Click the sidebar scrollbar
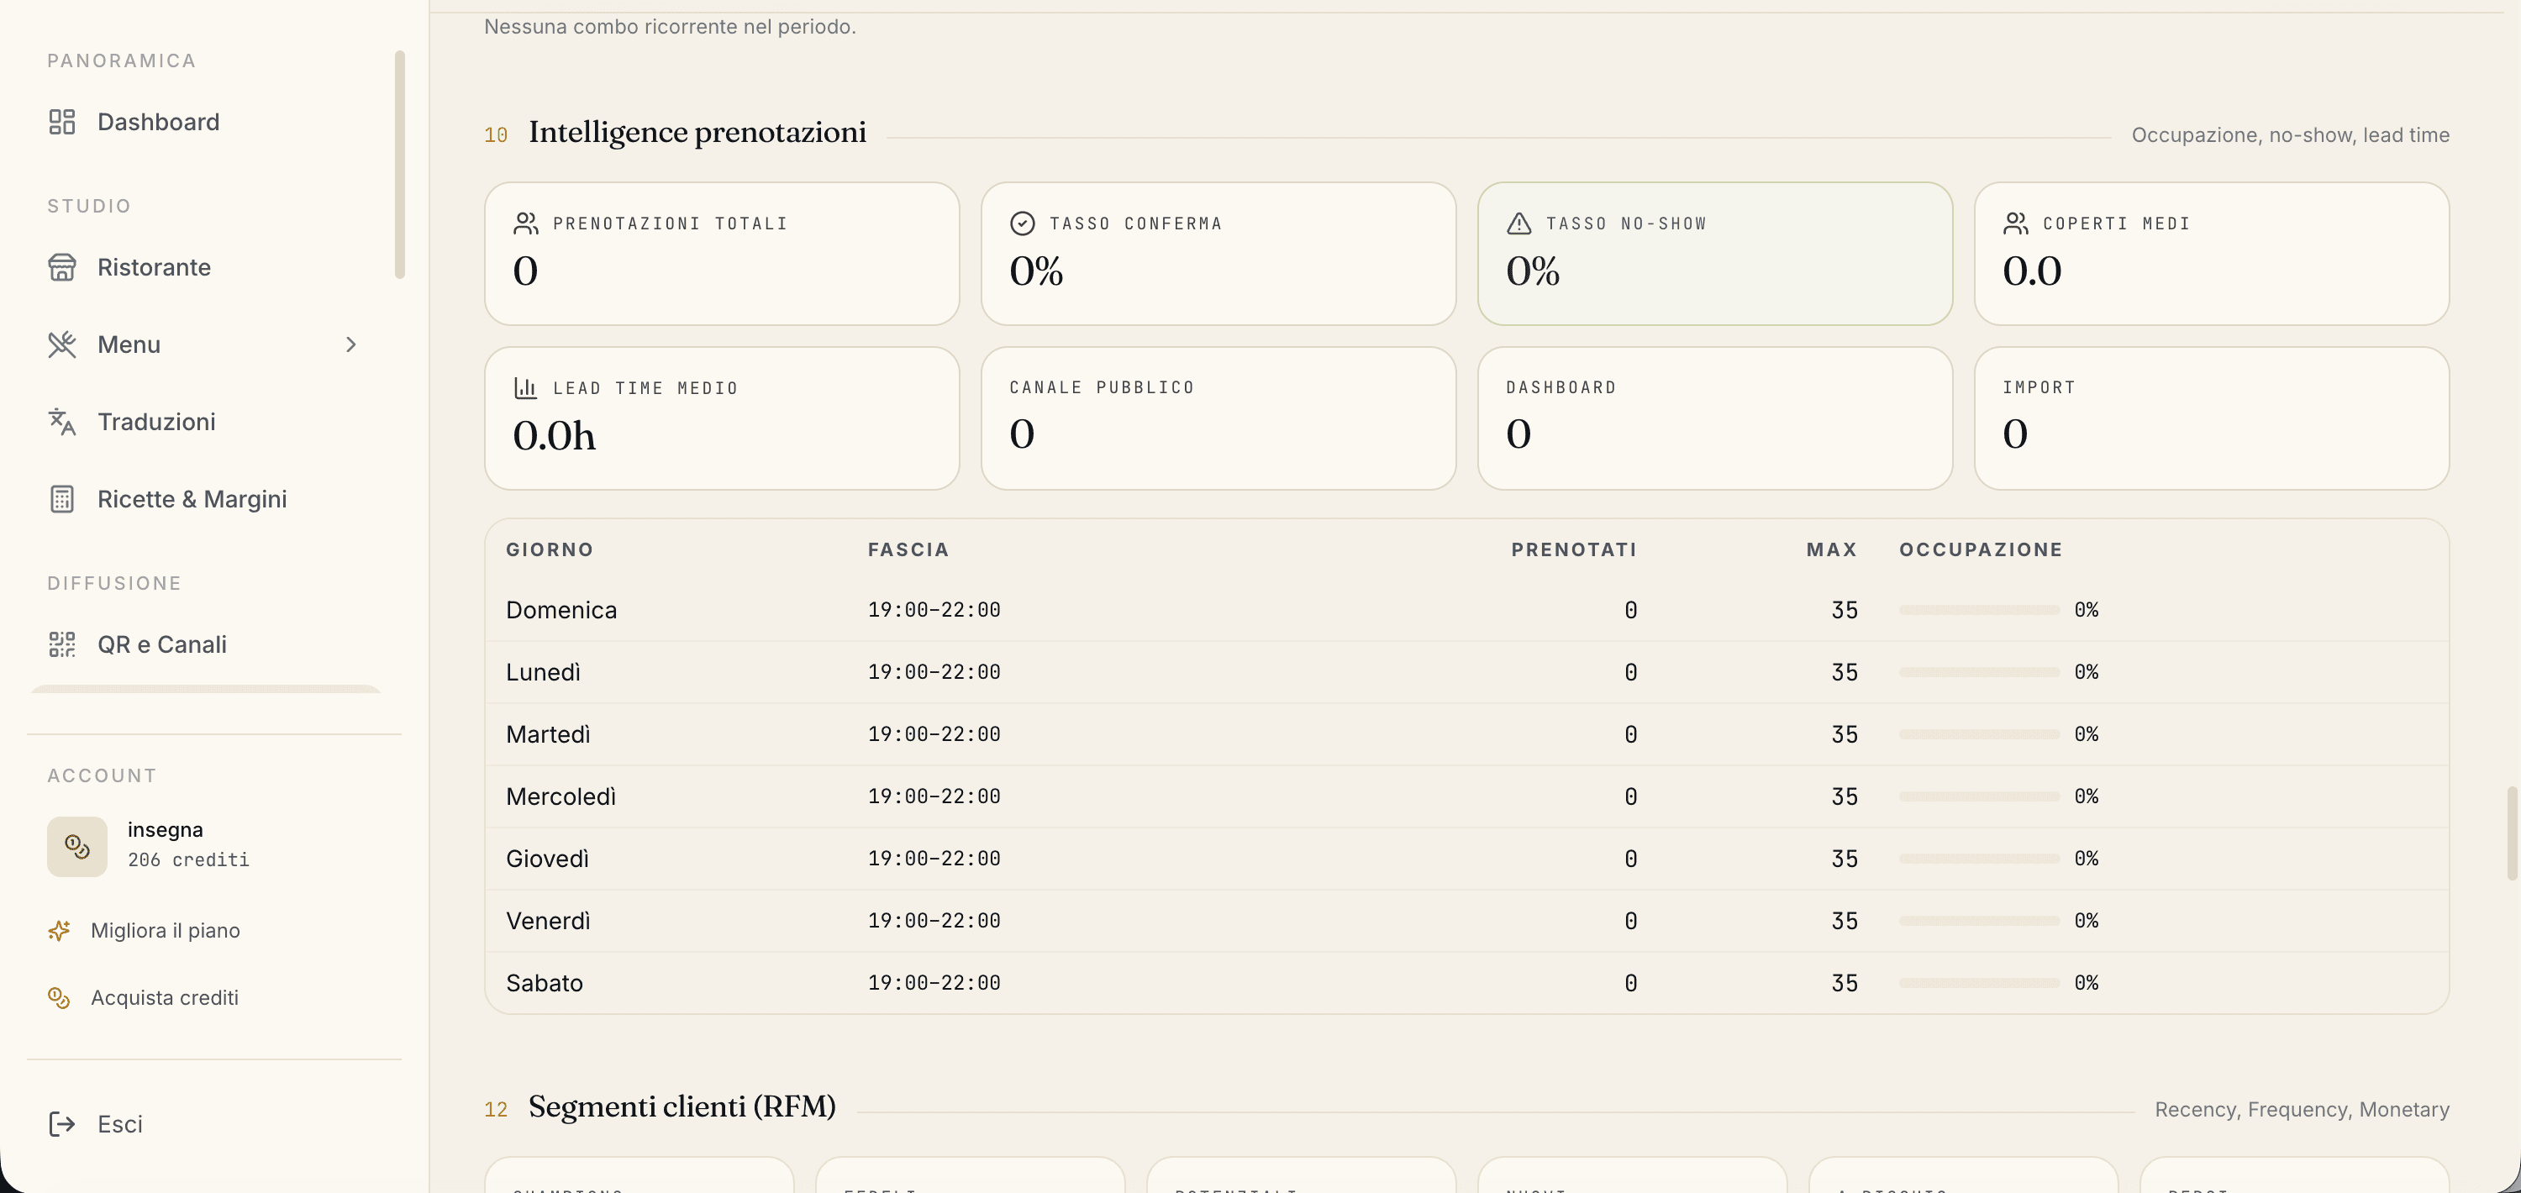The image size is (2521, 1193). click(399, 165)
